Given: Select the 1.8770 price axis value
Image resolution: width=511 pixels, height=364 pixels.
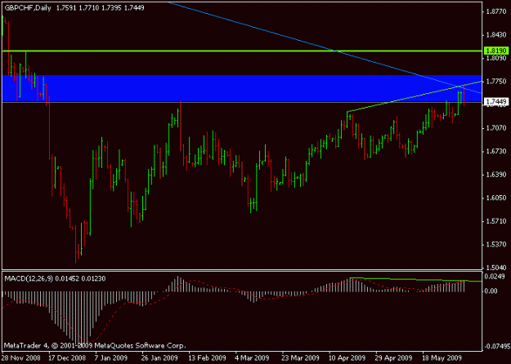Looking at the screenshot, I should click(x=496, y=11).
